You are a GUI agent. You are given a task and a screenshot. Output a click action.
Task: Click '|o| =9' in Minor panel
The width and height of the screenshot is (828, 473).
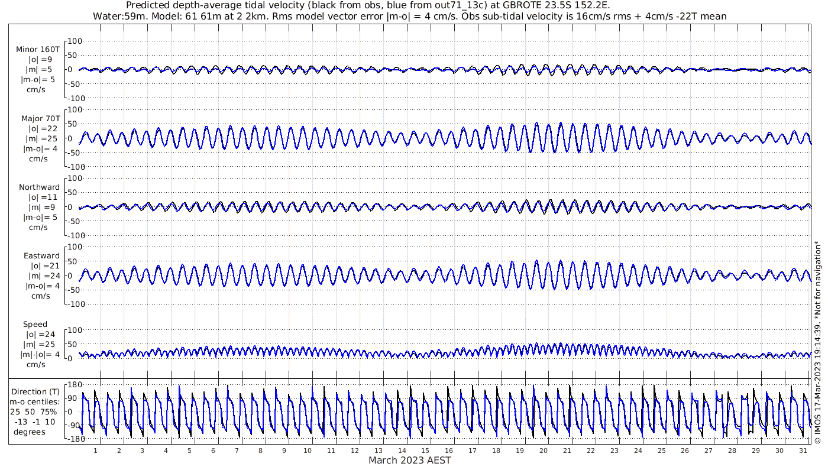coord(40,59)
